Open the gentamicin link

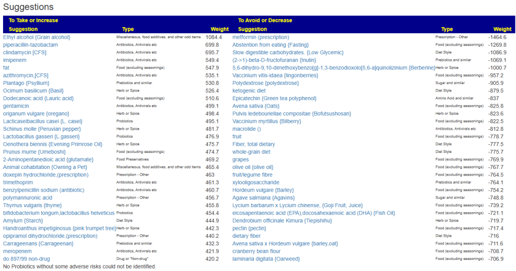pyautogui.click(x=16, y=106)
